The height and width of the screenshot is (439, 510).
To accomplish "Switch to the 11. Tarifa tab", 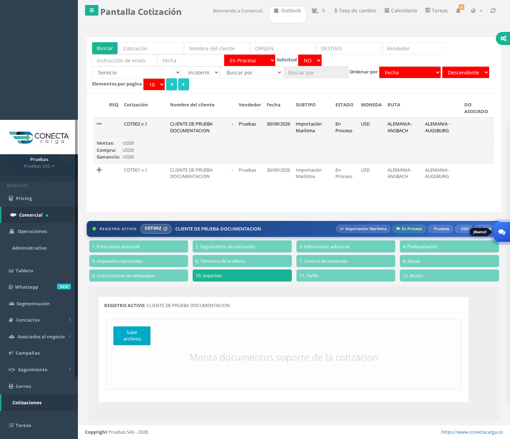I will pyautogui.click(x=346, y=276).
